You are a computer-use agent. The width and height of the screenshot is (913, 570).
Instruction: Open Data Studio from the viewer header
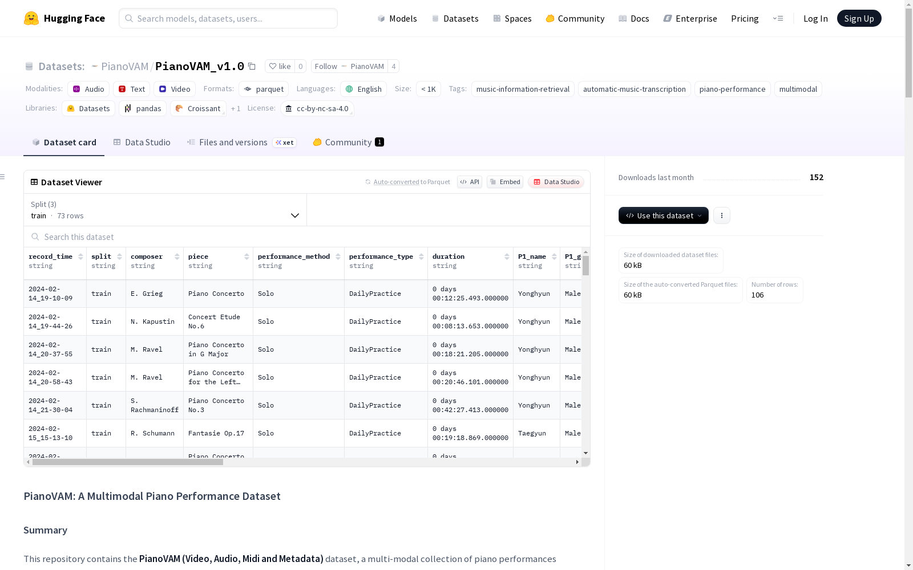556,182
